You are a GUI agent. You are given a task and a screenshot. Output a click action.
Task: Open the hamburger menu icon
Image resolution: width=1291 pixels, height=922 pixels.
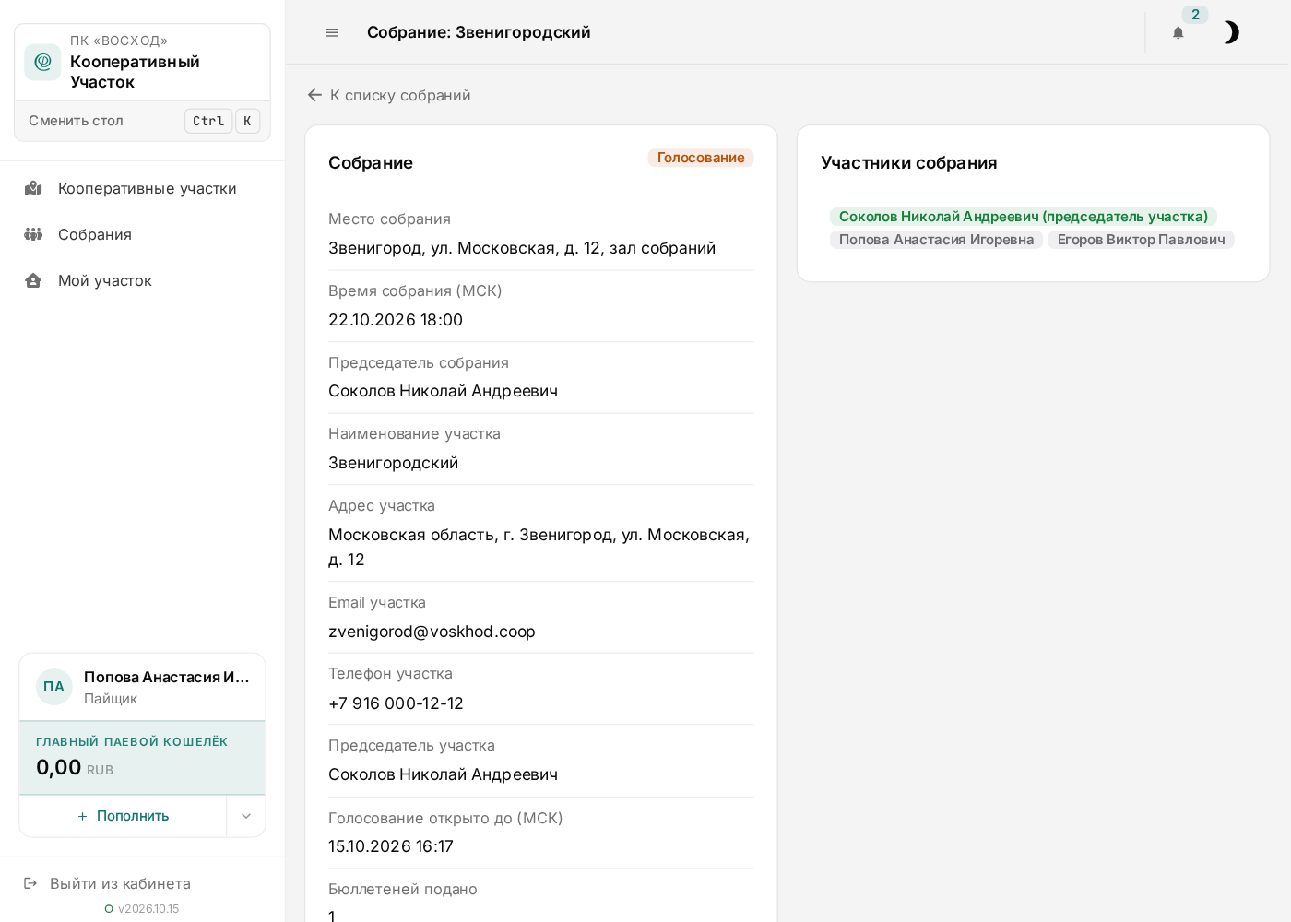click(332, 32)
